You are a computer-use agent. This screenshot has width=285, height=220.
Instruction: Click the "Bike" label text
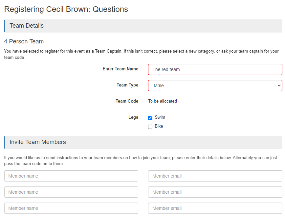tap(159, 126)
